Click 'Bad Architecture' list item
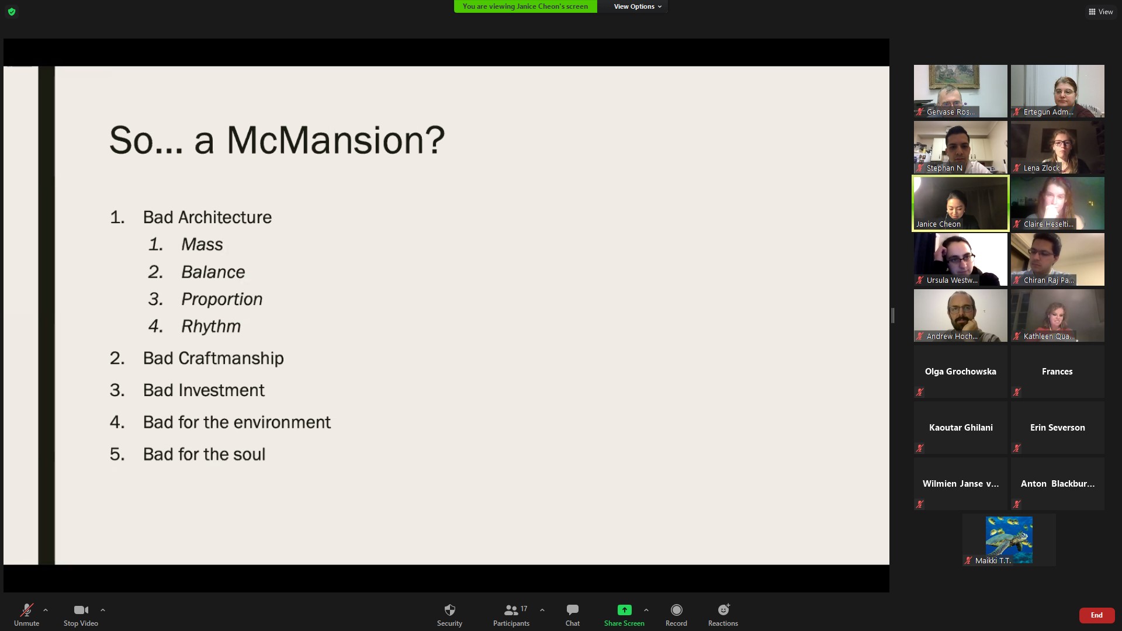Viewport: 1122px width, 631px height. pos(207,217)
